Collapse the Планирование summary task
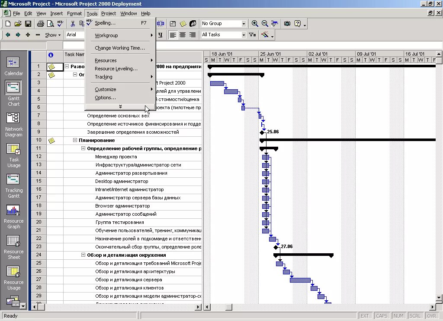This screenshot has height=321, width=443. coord(75,140)
